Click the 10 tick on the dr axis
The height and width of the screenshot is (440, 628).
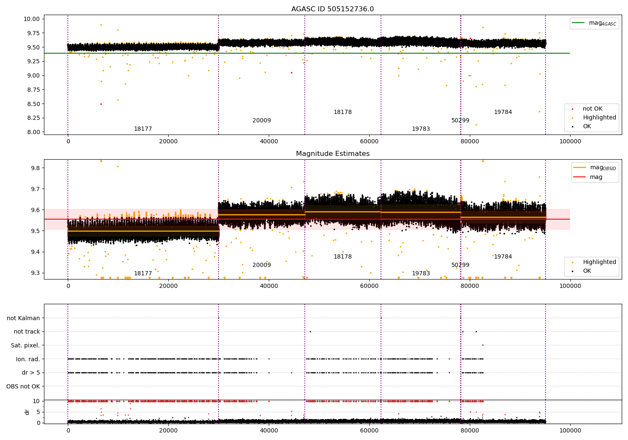tap(36, 401)
